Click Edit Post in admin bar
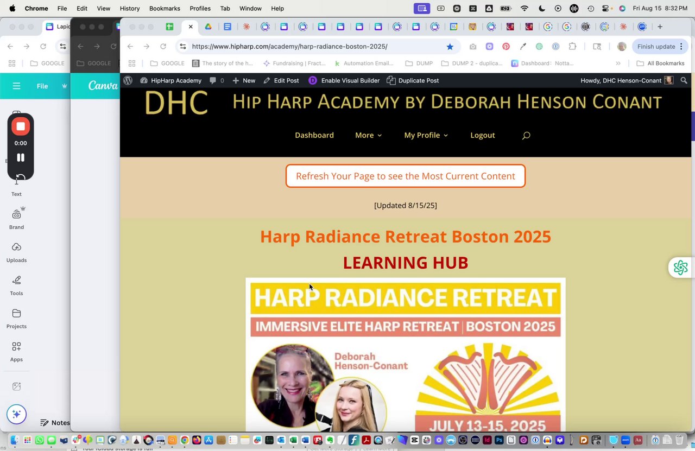 (x=281, y=80)
